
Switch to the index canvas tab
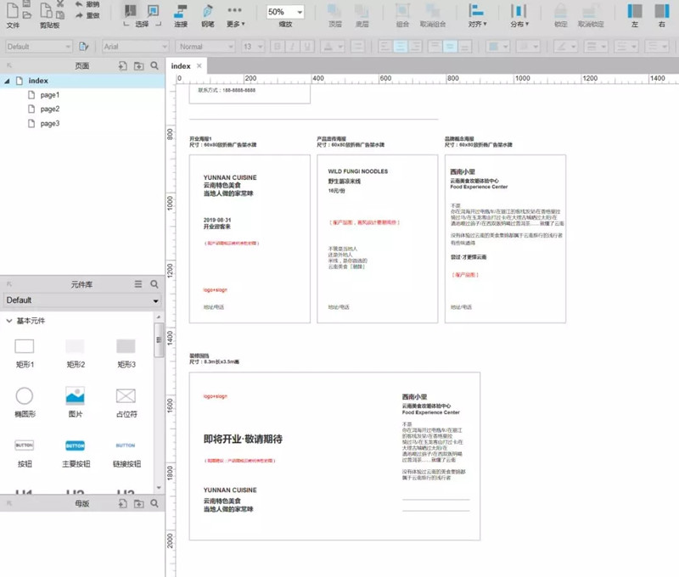(x=181, y=65)
